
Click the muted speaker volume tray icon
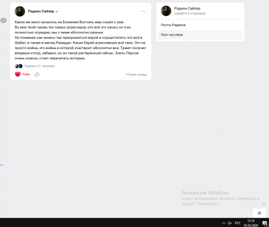click(230, 223)
